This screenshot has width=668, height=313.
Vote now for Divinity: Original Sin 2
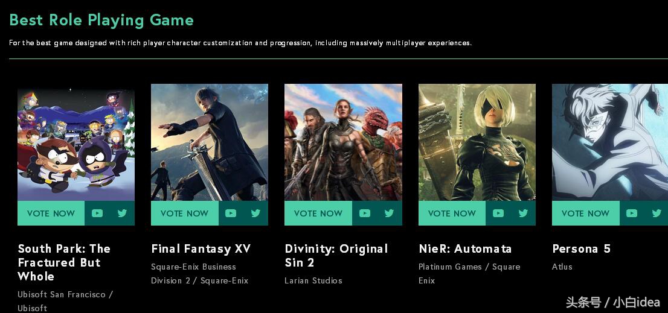[318, 213]
